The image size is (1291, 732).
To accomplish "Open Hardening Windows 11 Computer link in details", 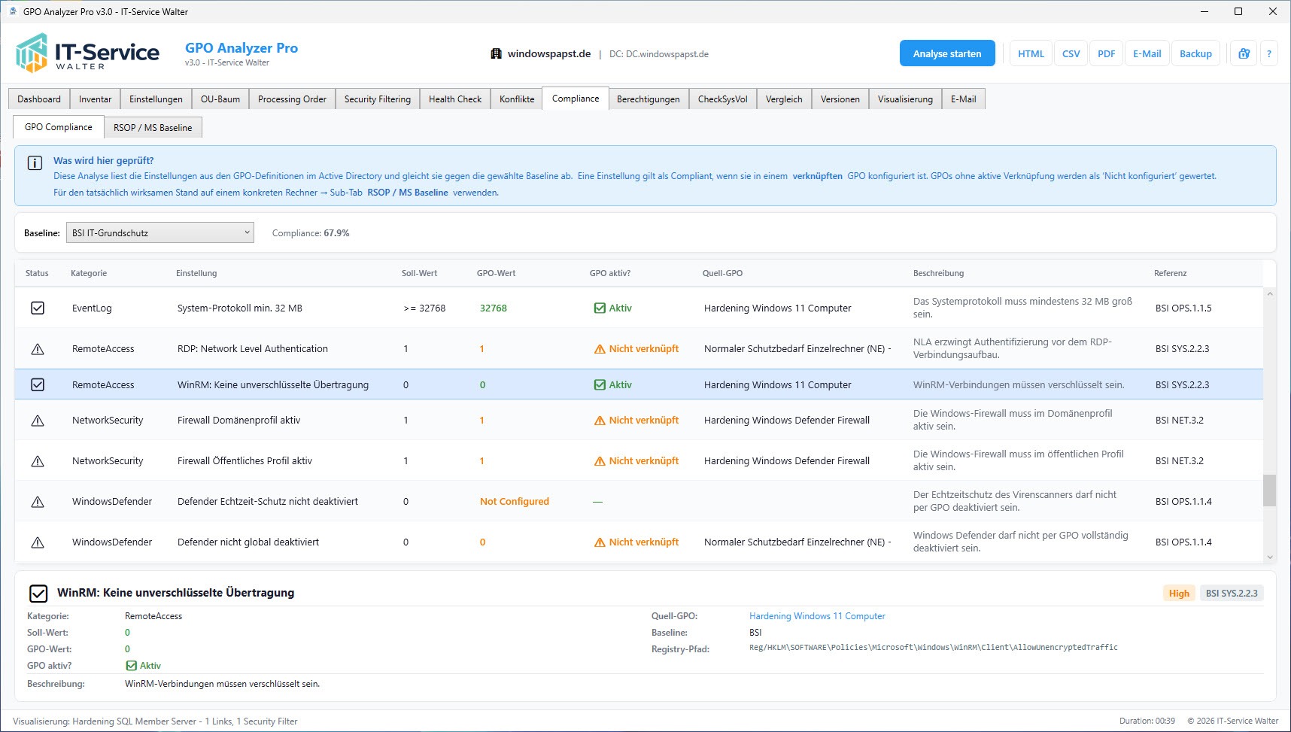I will [817, 616].
